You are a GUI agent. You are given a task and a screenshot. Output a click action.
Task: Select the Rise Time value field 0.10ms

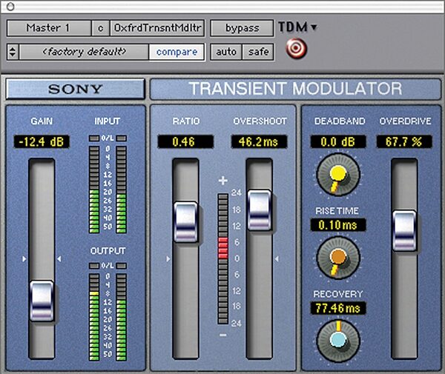(338, 225)
